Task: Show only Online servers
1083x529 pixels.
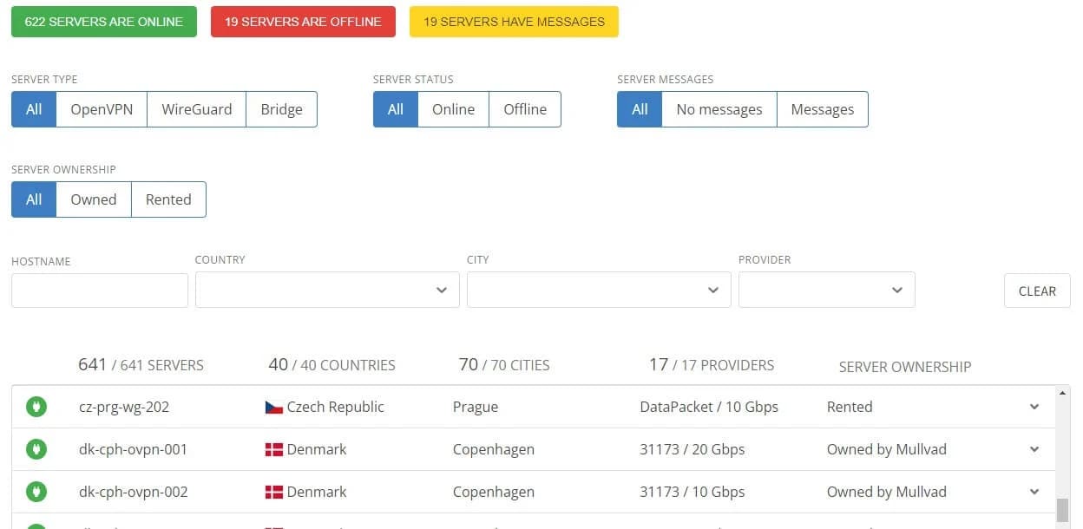Action: pyautogui.click(x=454, y=109)
